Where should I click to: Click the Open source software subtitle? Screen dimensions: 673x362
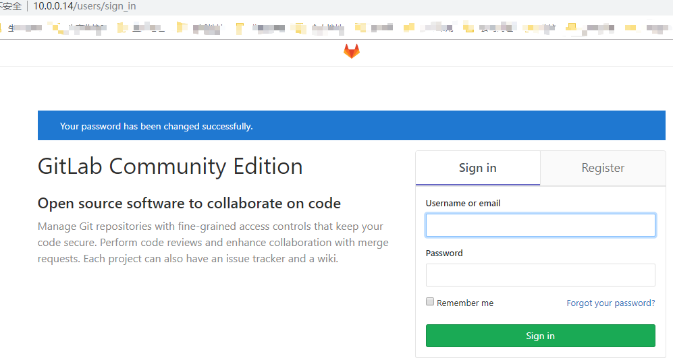(189, 203)
